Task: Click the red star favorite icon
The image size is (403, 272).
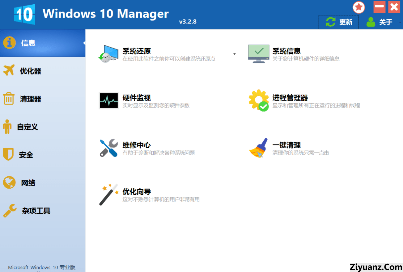Action: click(359, 7)
